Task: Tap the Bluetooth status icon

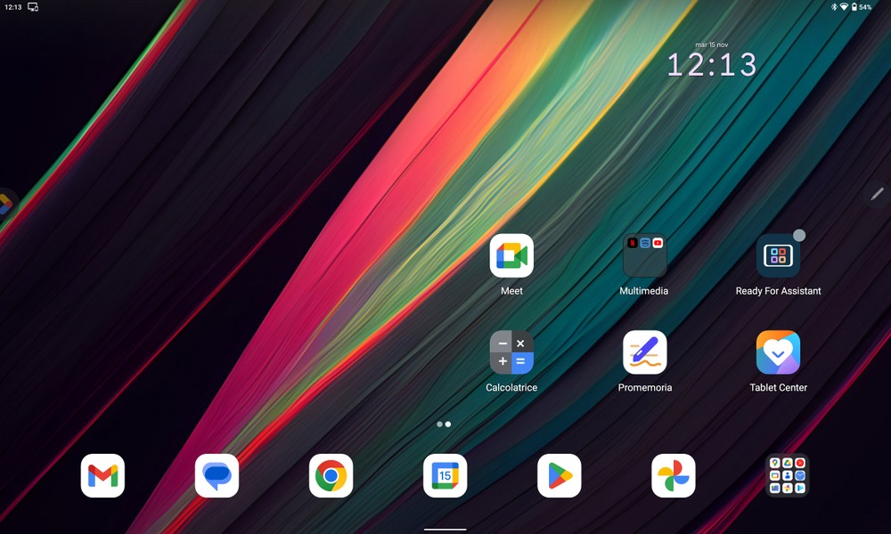Action: (x=834, y=7)
